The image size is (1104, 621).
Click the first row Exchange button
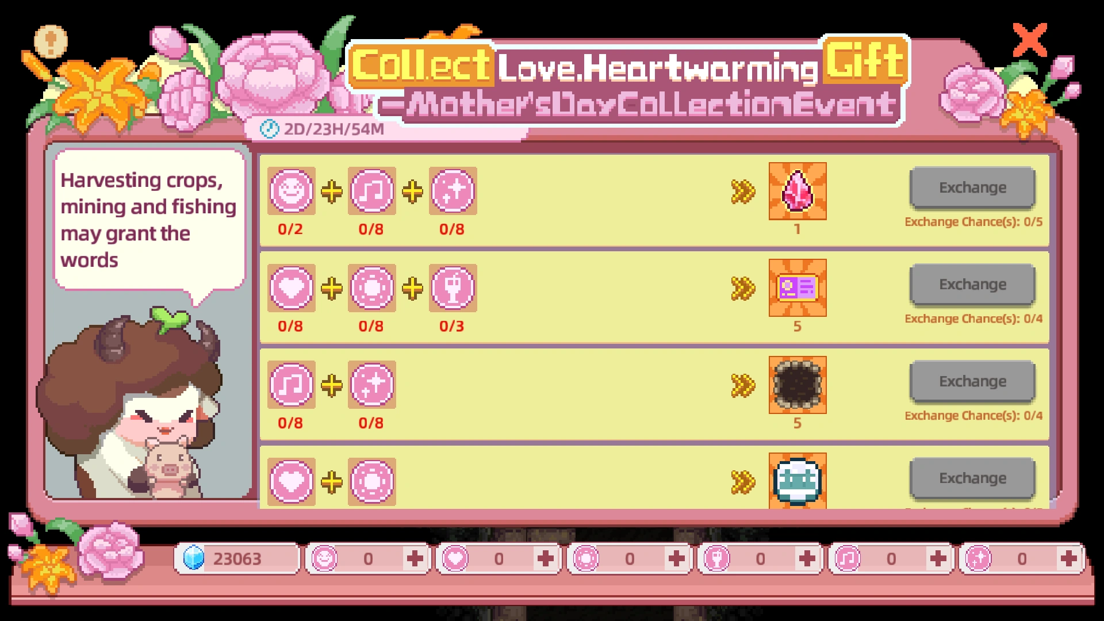click(972, 187)
